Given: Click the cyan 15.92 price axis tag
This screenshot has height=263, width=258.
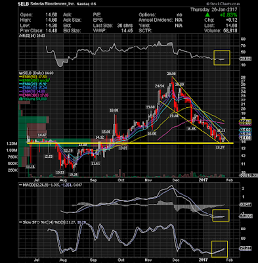Looking at the screenshot, I should 246,130.
